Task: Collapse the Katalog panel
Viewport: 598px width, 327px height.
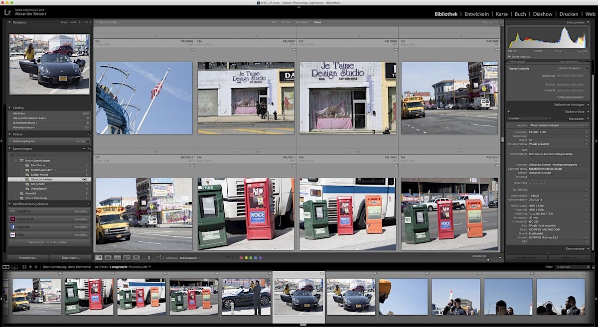Action: tap(9, 108)
